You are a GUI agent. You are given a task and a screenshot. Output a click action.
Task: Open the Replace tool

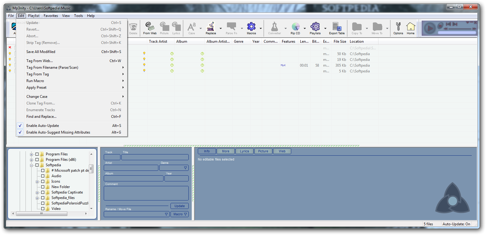tap(211, 28)
